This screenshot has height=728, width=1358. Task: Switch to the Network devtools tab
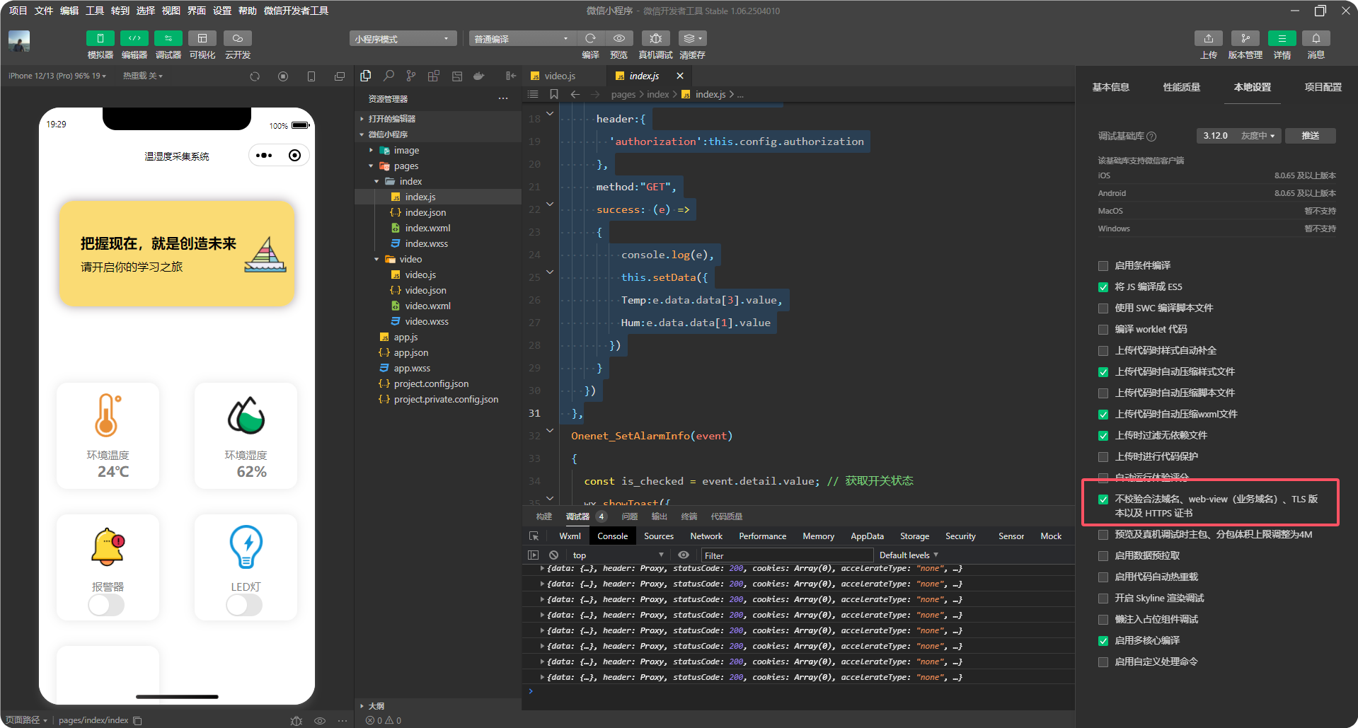click(706, 536)
